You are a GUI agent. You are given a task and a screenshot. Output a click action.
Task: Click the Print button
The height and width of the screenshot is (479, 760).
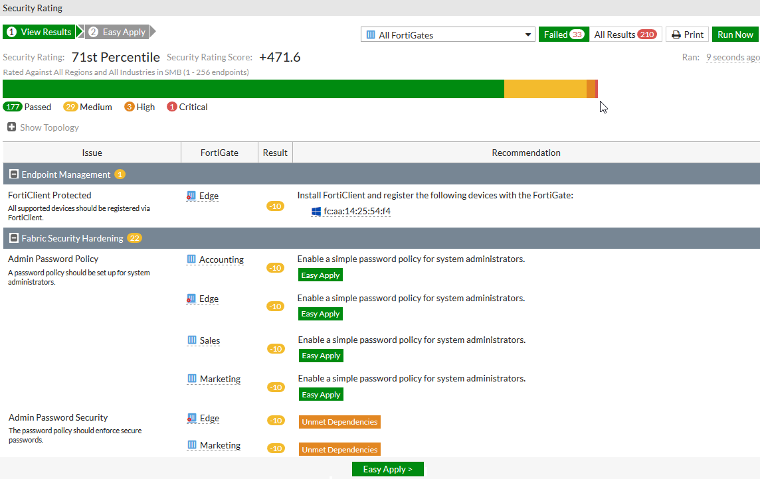[688, 34]
